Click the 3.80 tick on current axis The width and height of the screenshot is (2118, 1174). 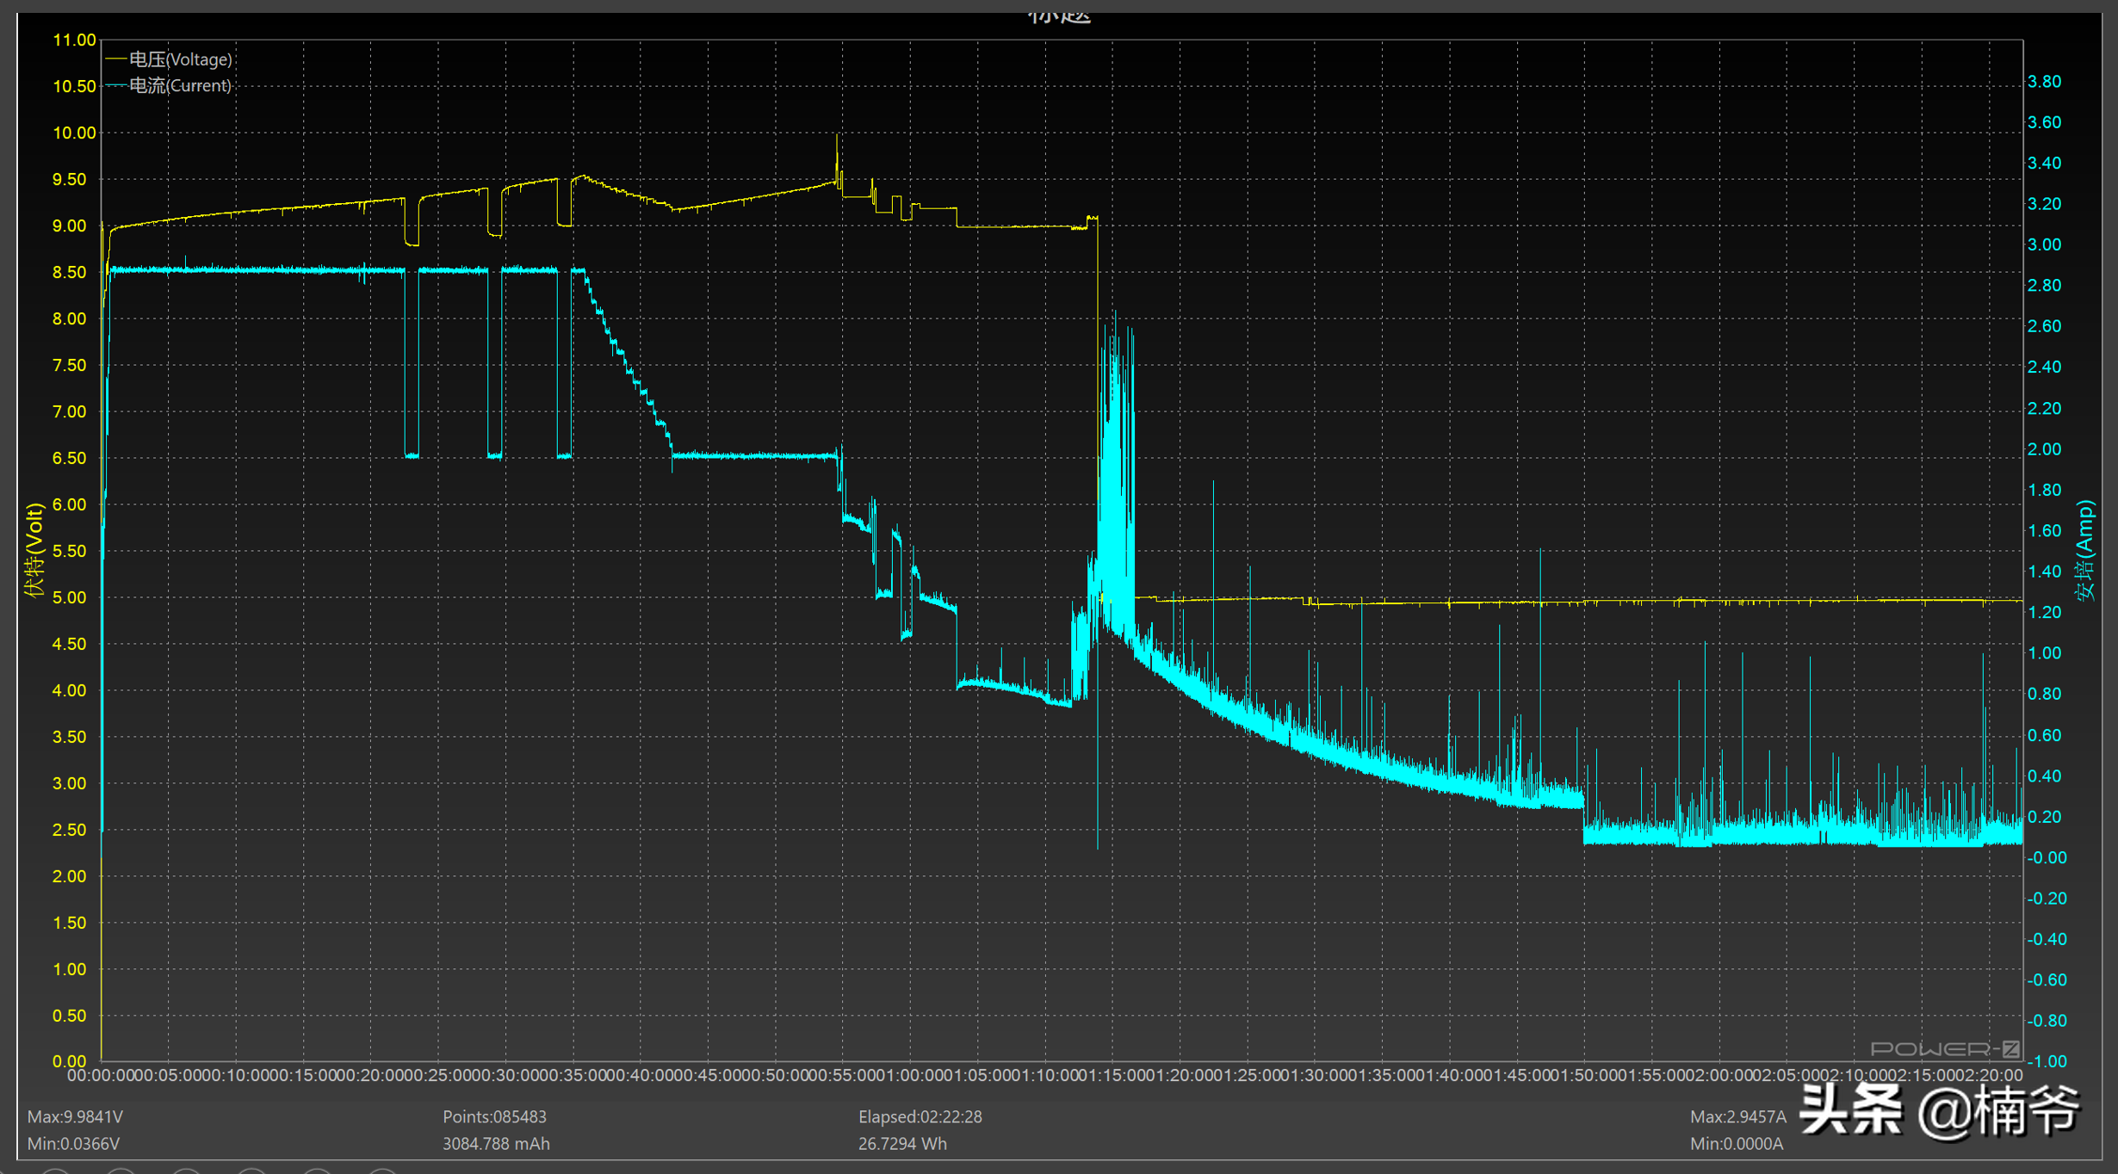click(x=2044, y=81)
